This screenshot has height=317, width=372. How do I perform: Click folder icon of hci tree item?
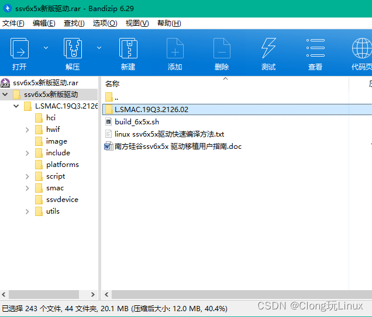39,118
